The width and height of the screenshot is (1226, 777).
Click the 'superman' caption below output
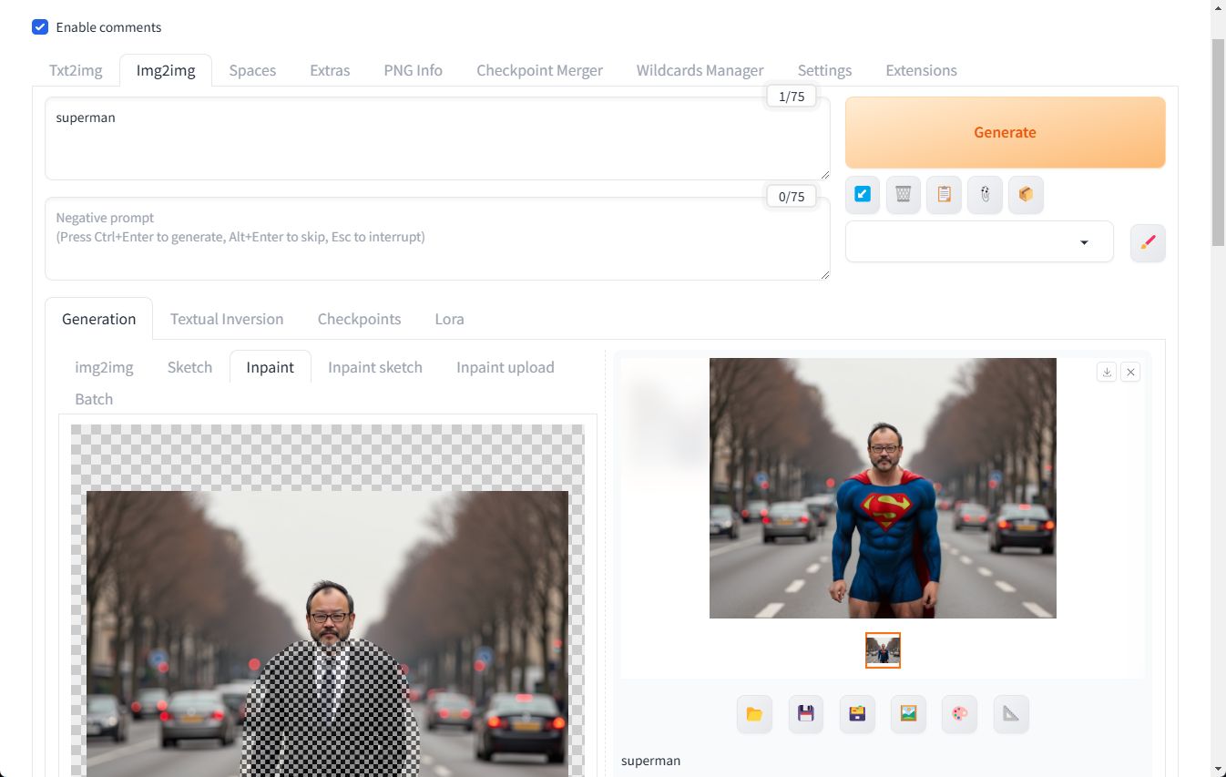click(650, 761)
